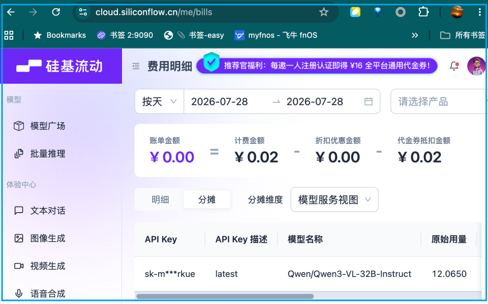
Task: Select the 12.0650 usage value
Action: coord(449,274)
